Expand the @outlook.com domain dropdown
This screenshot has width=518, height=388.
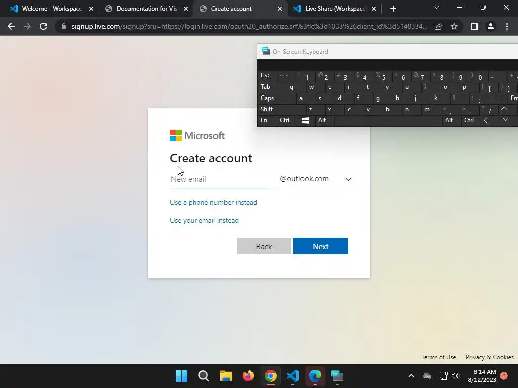[x=315, y=179]
